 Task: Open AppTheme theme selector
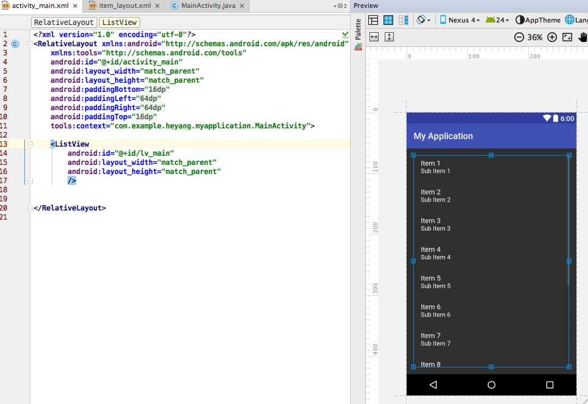(x=537, y=20)
